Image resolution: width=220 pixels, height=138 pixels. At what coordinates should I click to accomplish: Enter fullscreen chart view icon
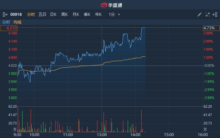coord(207,15)
